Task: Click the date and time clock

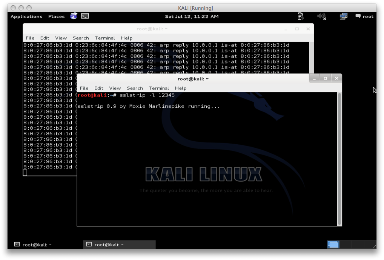Action: pyautogui.click(x=192, y=16)
